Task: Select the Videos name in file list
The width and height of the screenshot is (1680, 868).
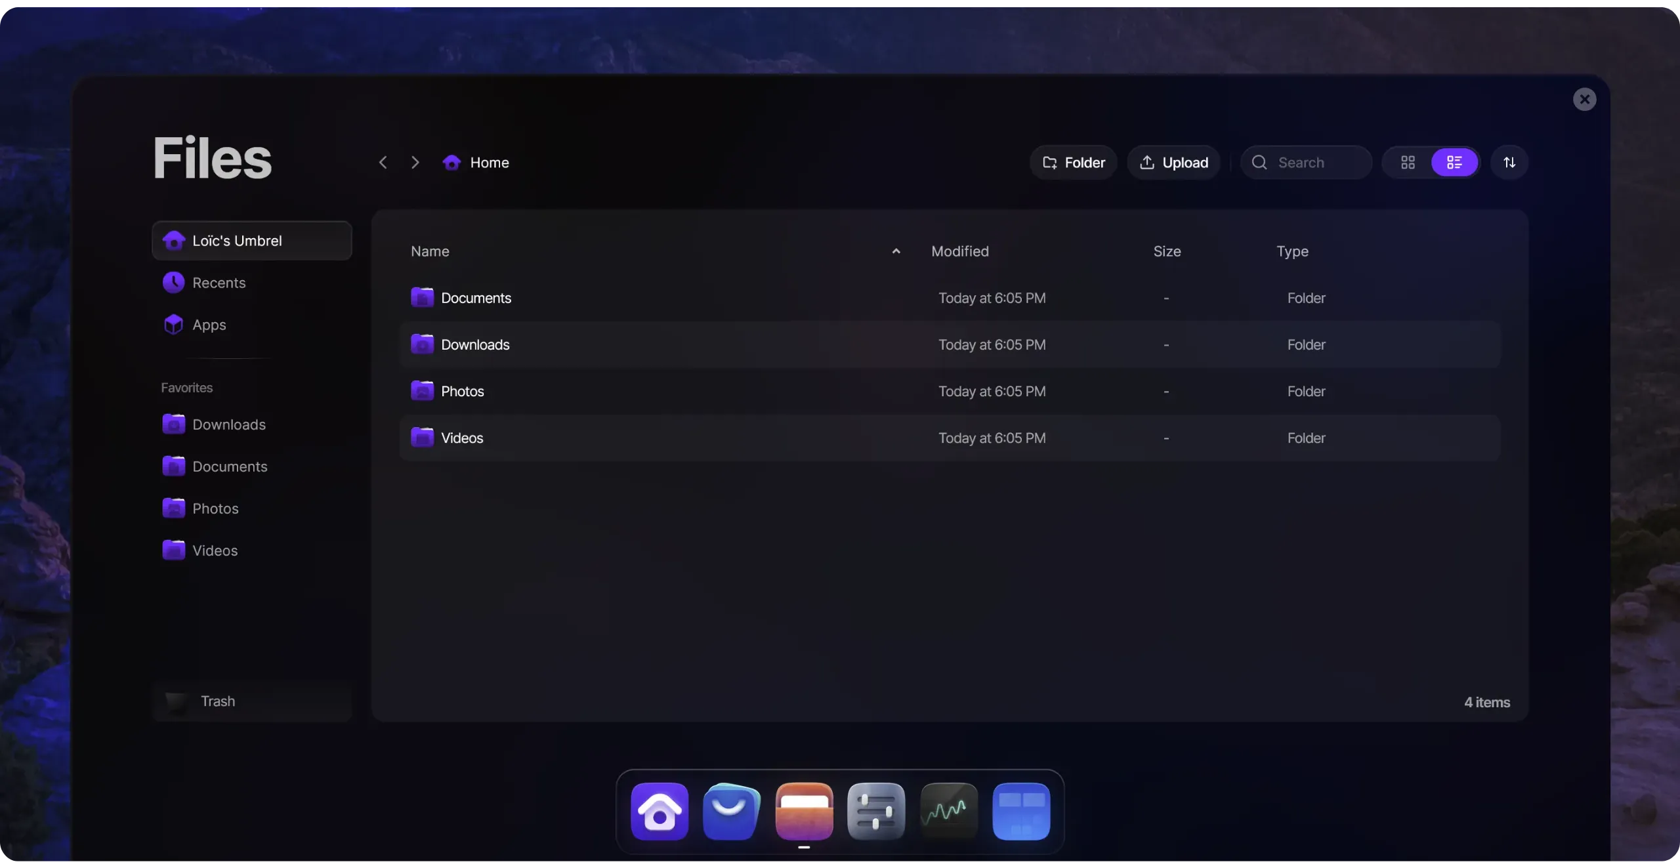Action: point(462,438)
